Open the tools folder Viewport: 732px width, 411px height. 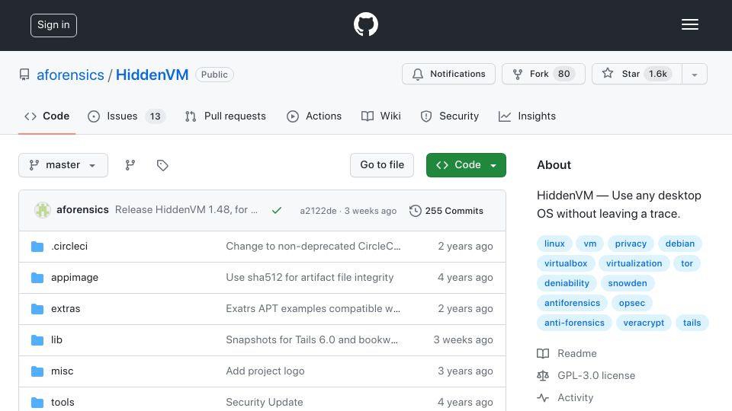(63, 402)
